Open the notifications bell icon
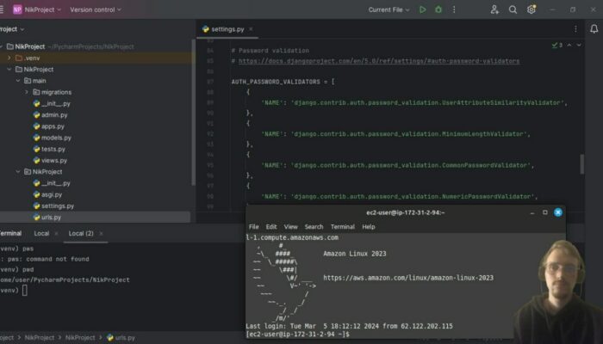Image resolution: width=603 pixels, height=344 pixels. click(594, 28)
